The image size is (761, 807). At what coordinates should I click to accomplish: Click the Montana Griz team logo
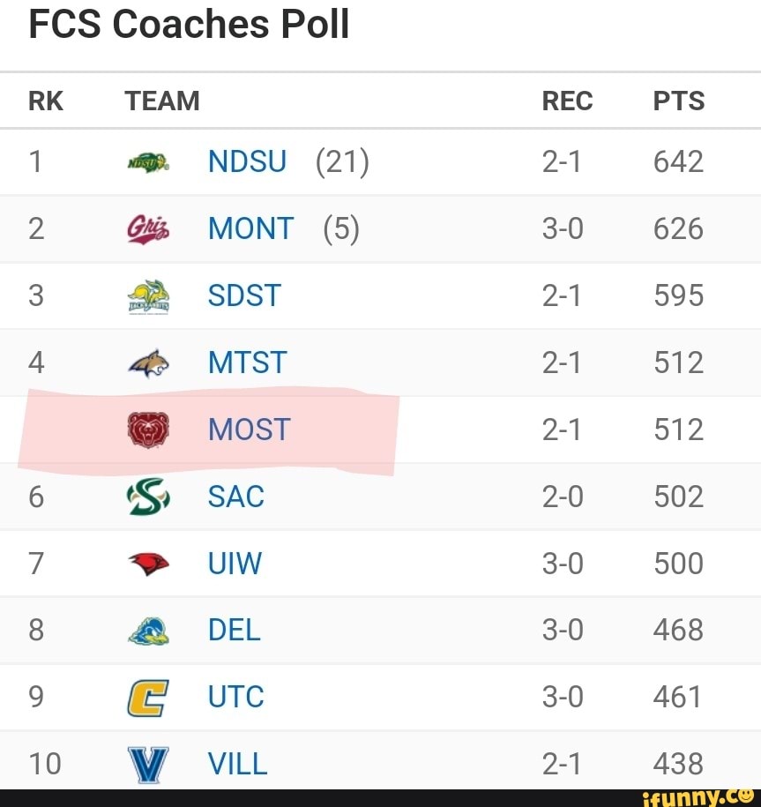click(148, 229)
